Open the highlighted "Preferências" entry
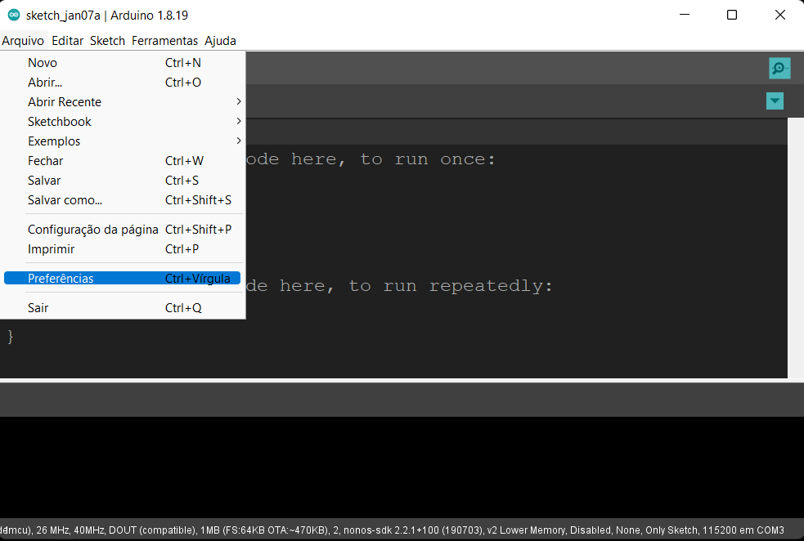Image resolution: width=804 pixels, height=541 pixels. click(x=59, y=277)
